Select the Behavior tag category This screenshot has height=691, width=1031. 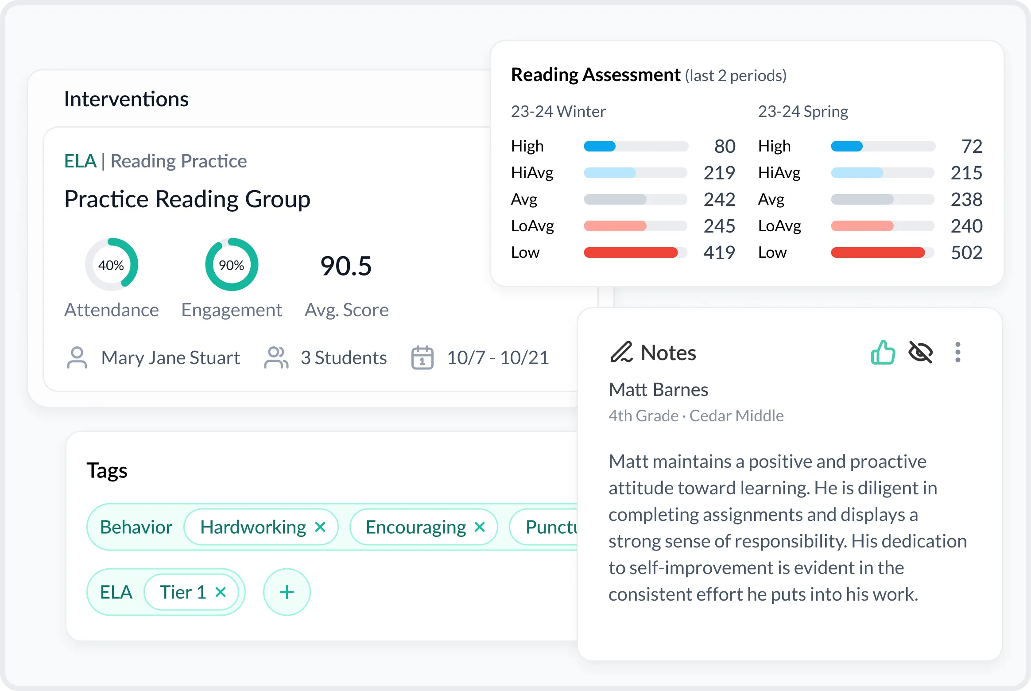pyautogui.click(x=136, y=527)
